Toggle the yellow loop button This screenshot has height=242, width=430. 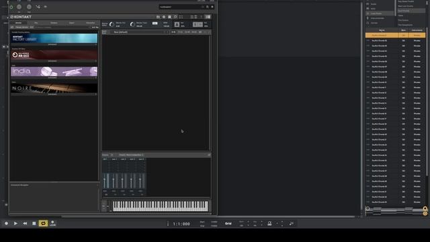[x=43, y=223]
